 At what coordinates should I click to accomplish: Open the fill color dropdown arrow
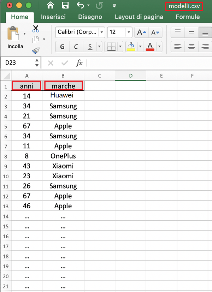pyautogui.click(x=140, y=47)
